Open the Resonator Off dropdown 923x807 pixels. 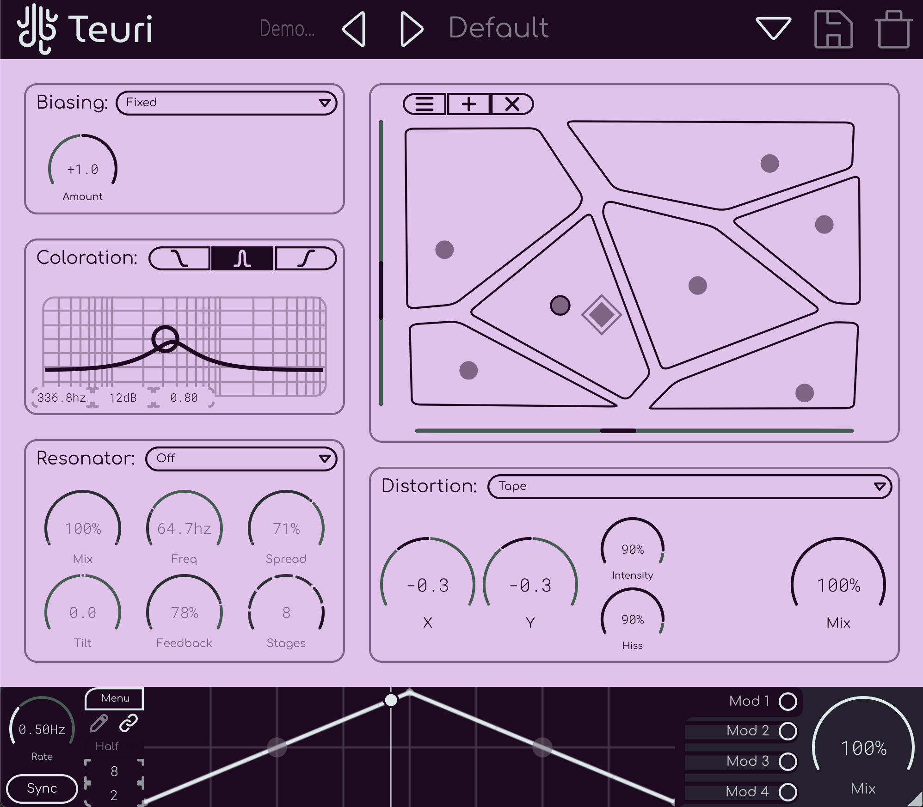pos(241,459)
